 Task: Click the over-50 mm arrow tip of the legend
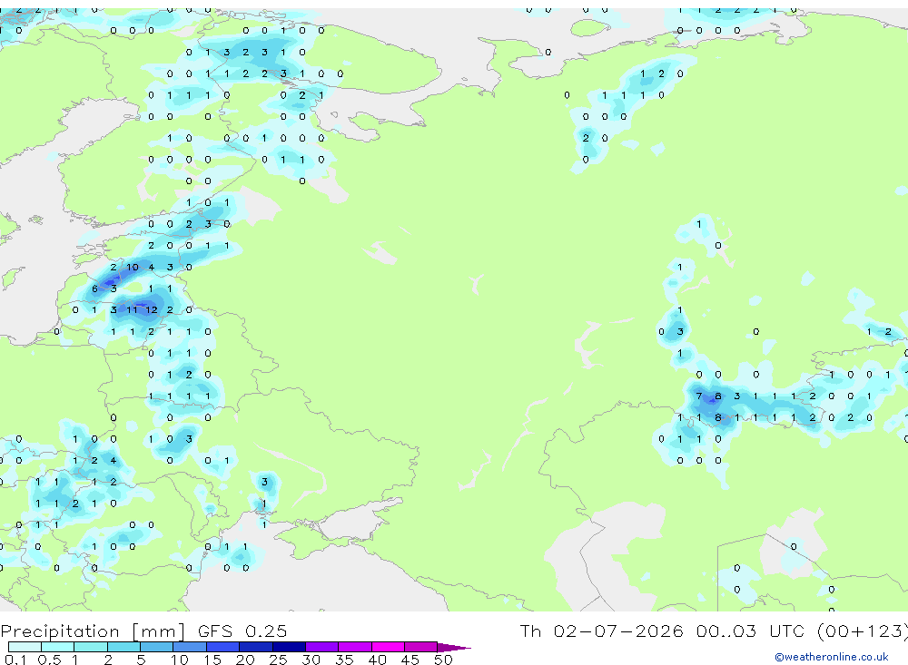coord(455,648)
